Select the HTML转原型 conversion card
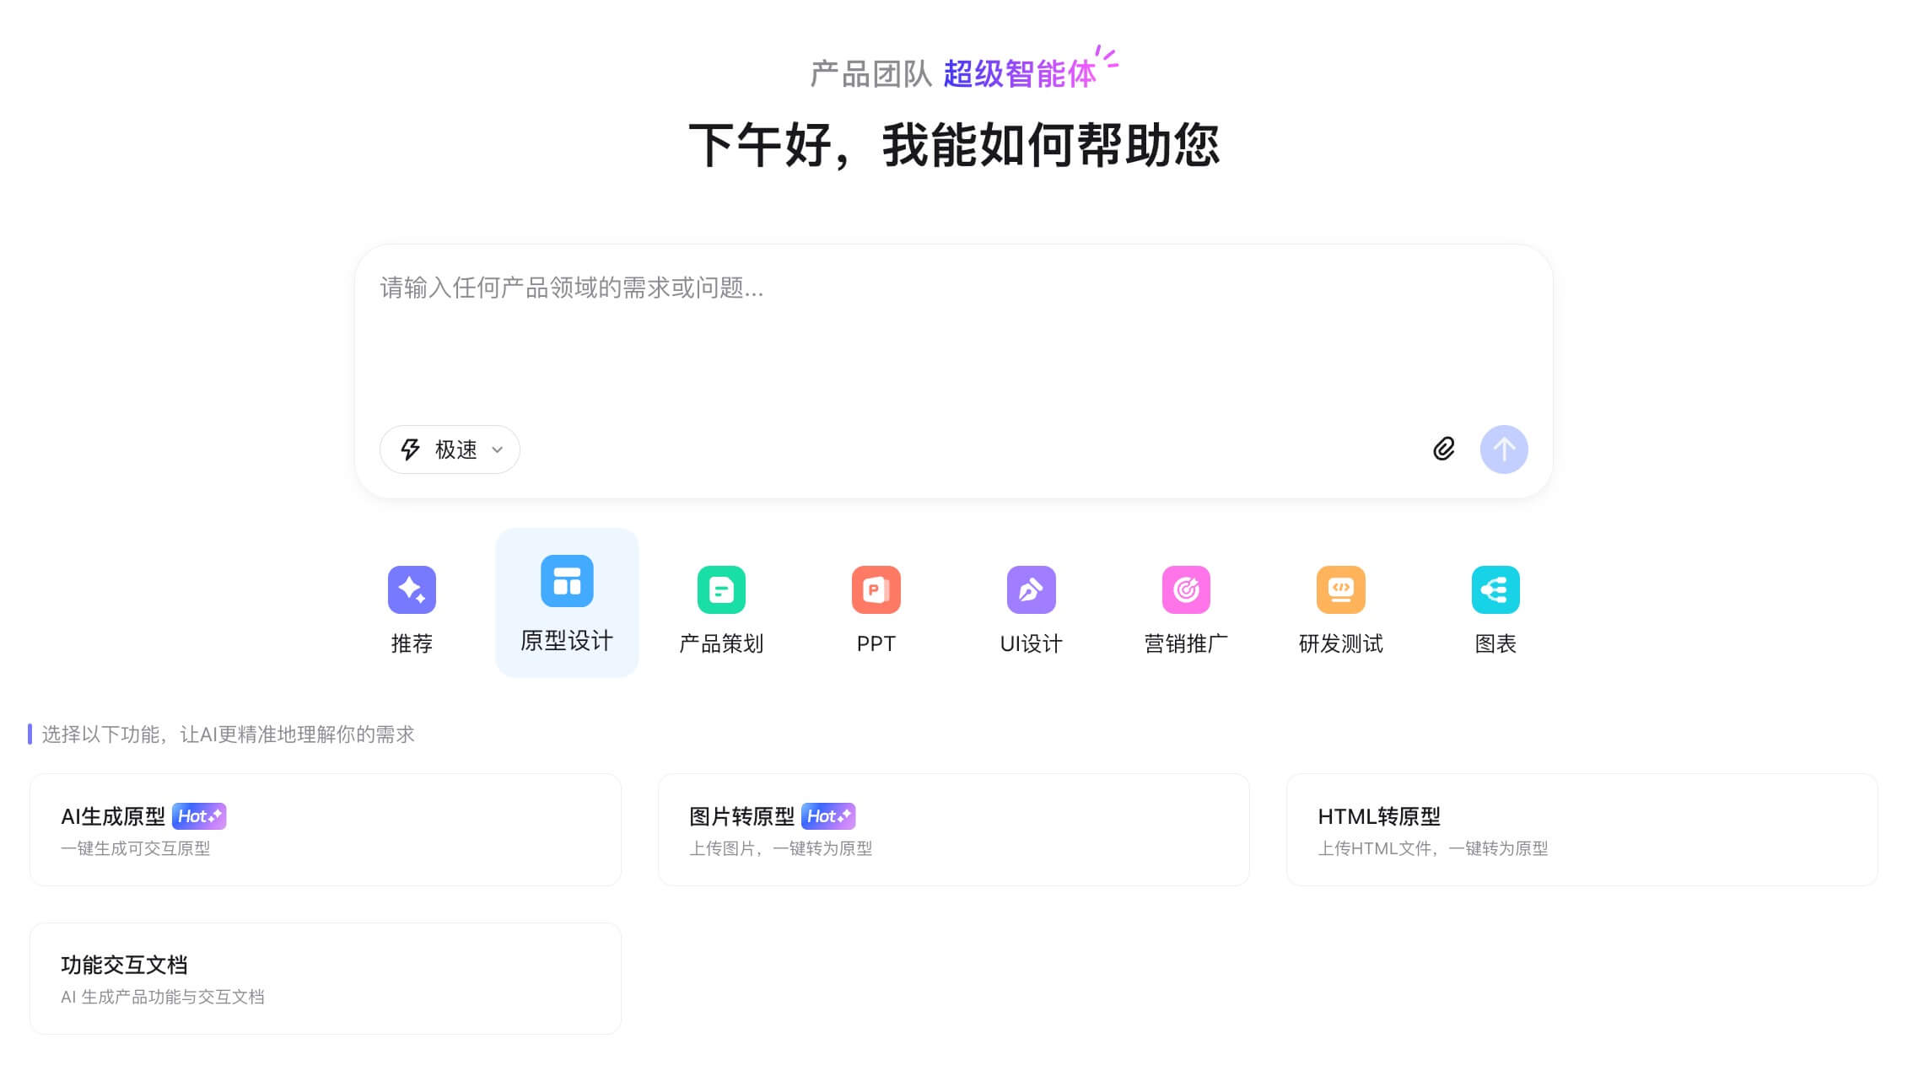This screenshot has width=1913, height=1076. [x=1582, y=829]
